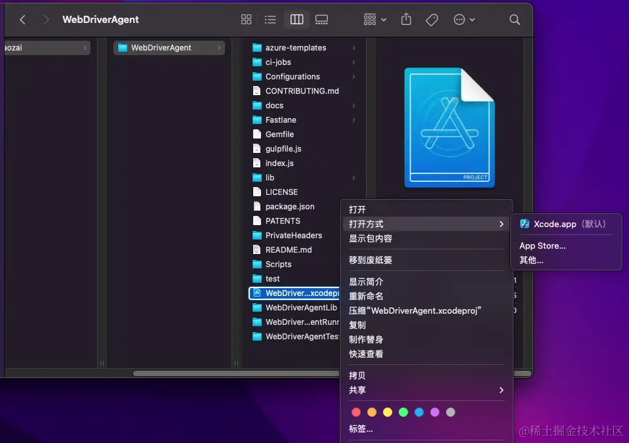Viewport: 629px width, 443px height.
Task: Choose 其他… in the submenu
Action: tap(566, 260)
